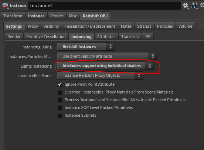Screen dimensions: 204x150
Task: Click the search icon at top right
Action: coord(202,5)
